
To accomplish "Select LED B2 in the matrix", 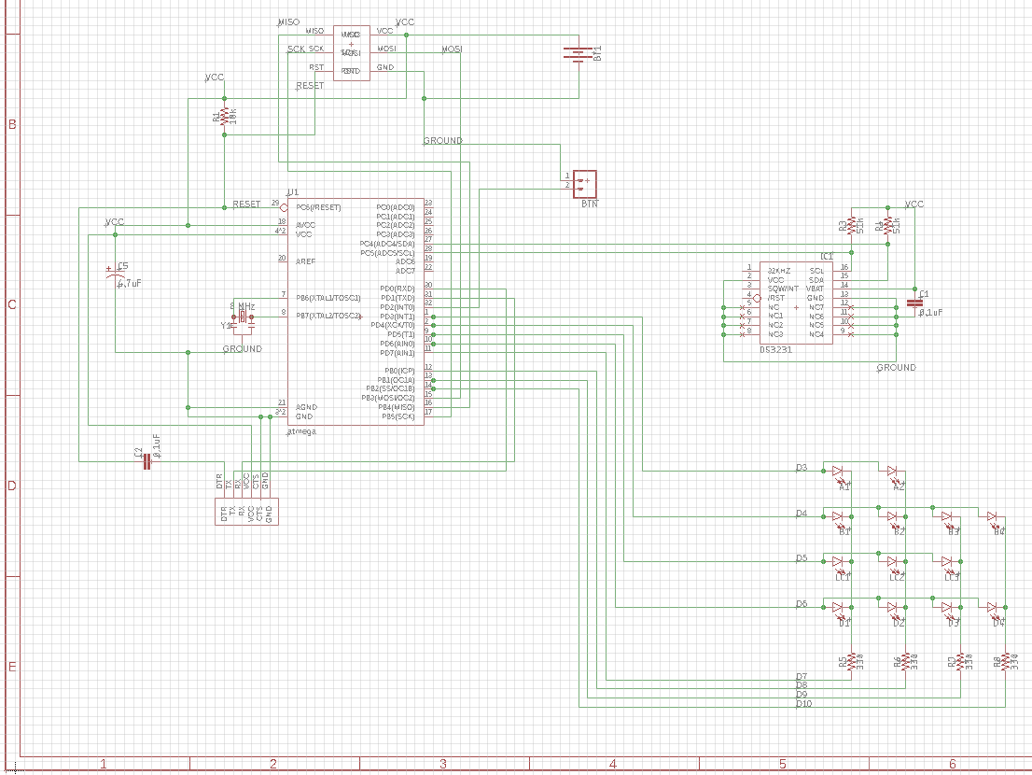I will pos(892,517).
